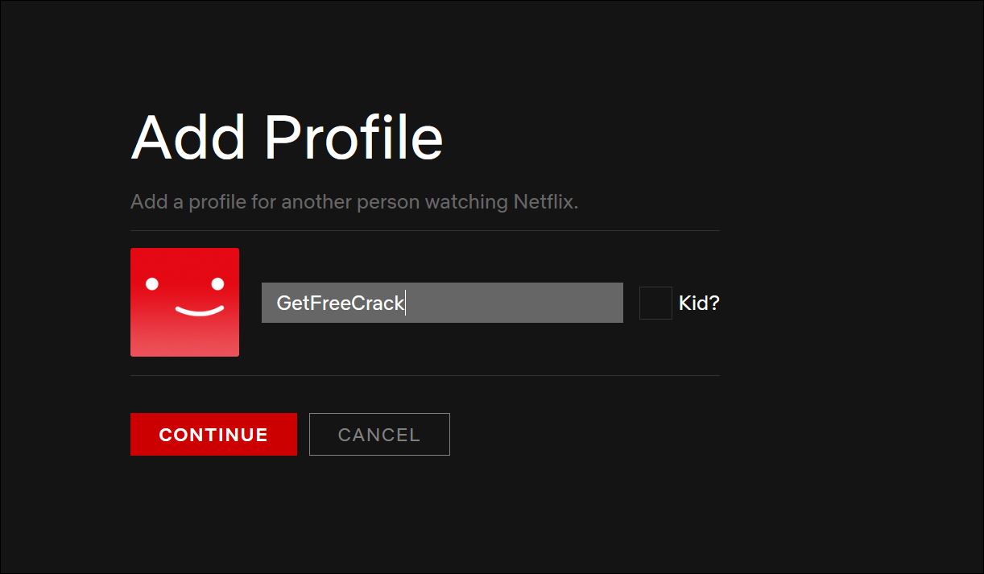The width and height of the screenshot is (984, 574).
Task: Click the end of the GetFreeCrack text at the caret
Action: click(x=405, y=303)
